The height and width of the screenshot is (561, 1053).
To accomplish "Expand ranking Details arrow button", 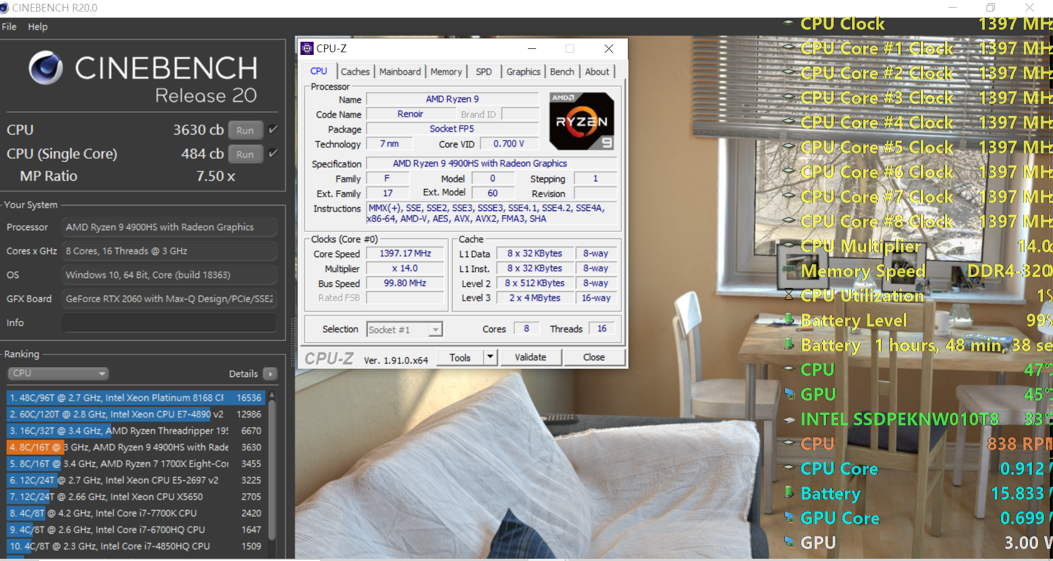I will point(270,374).
